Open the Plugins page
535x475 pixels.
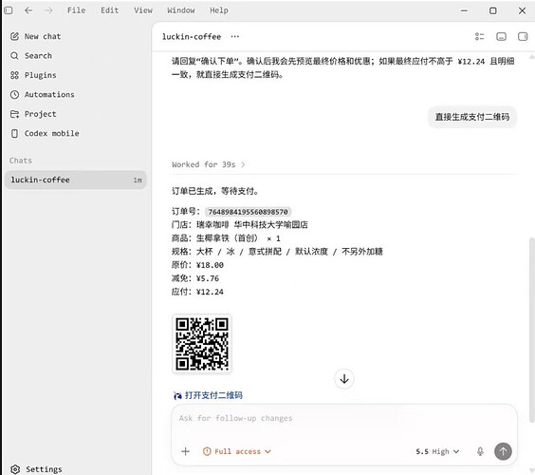pos(40,75)
